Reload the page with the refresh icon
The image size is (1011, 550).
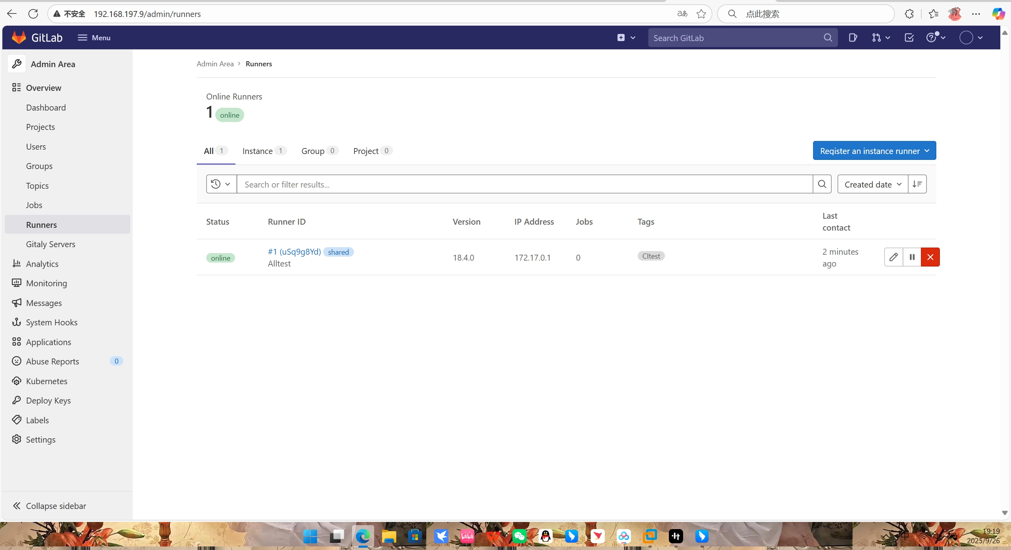[33, 14]
